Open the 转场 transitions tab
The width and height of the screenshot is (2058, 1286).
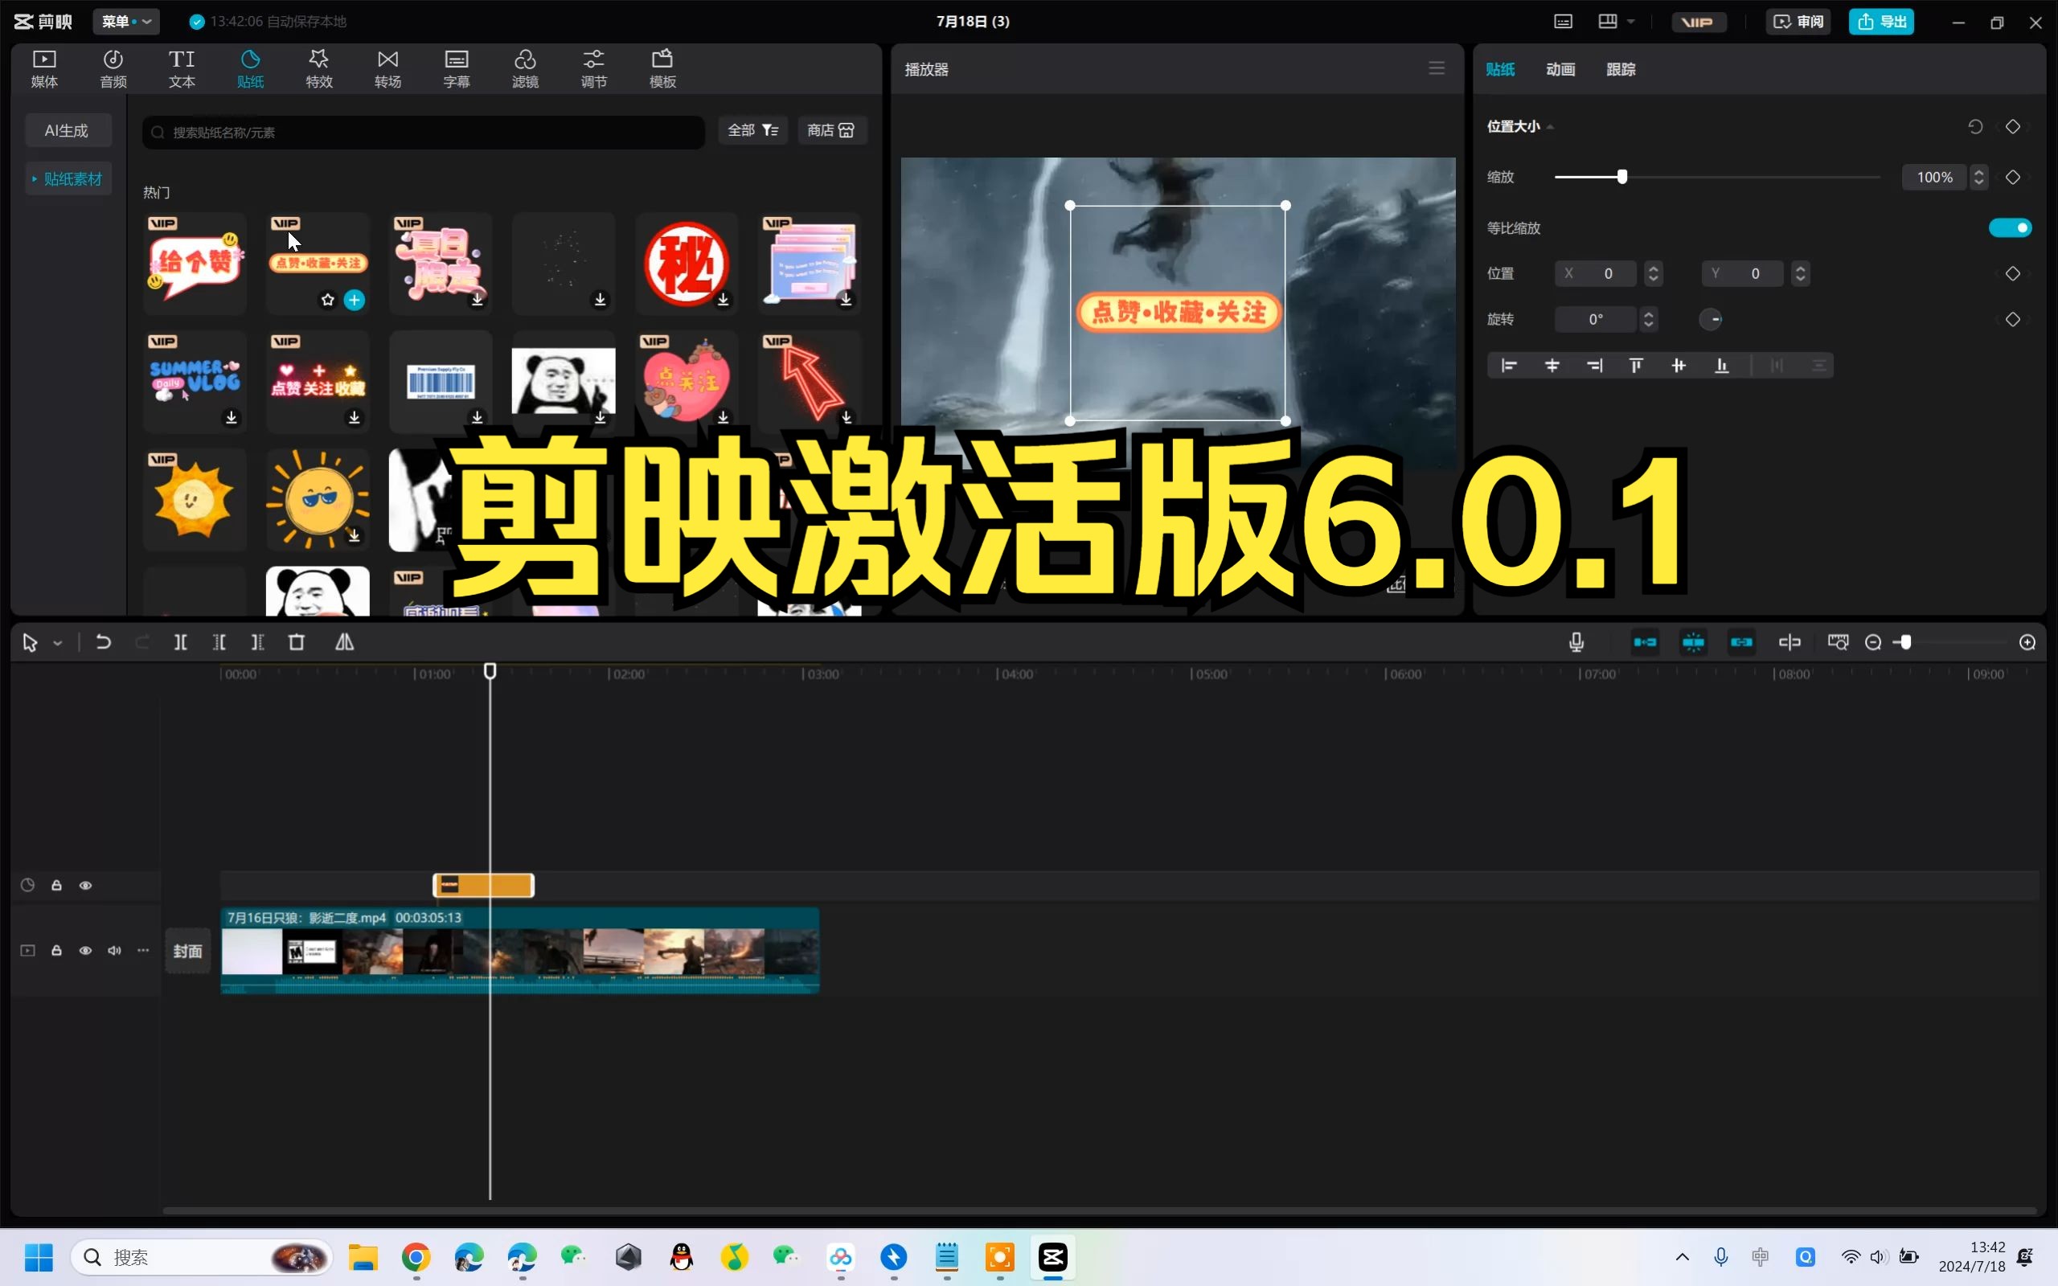click(x=387, y=69)
